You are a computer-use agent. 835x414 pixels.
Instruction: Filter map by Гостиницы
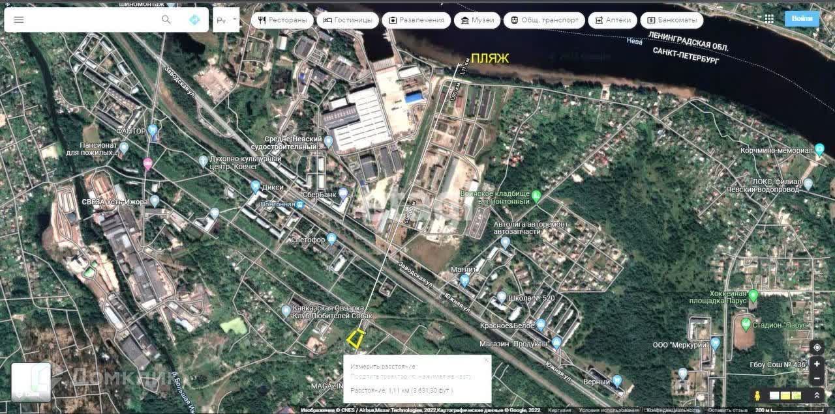pos(347,20)
